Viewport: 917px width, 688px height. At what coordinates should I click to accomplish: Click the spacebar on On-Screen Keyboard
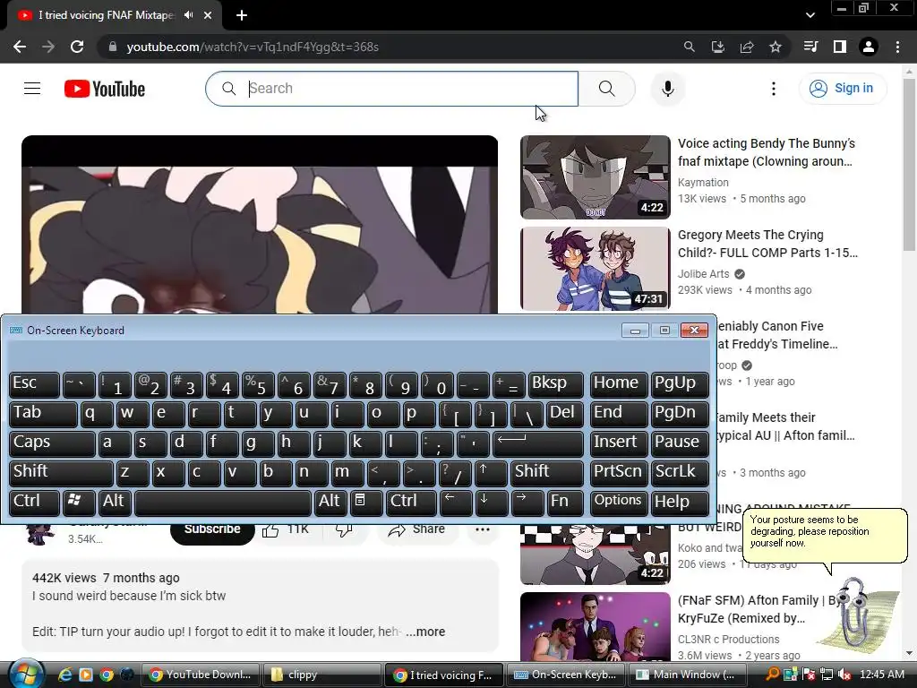223,502
